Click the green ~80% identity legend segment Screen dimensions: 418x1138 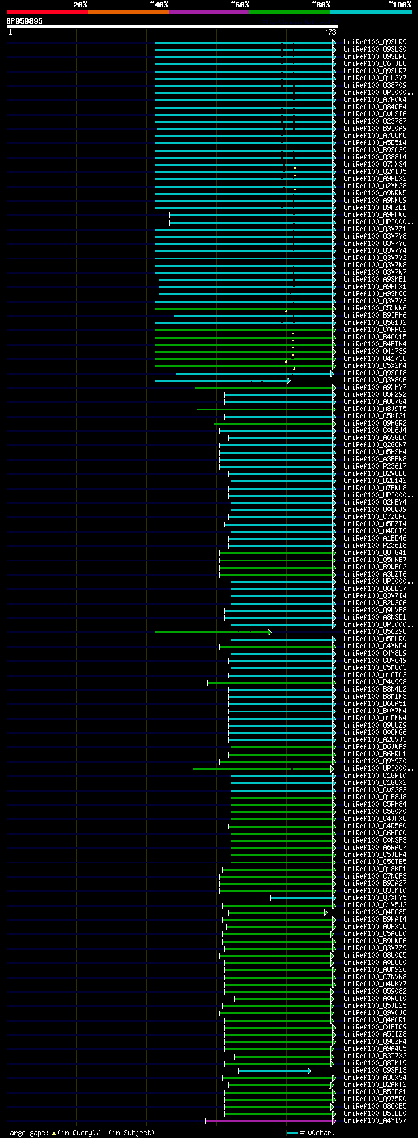290,12
